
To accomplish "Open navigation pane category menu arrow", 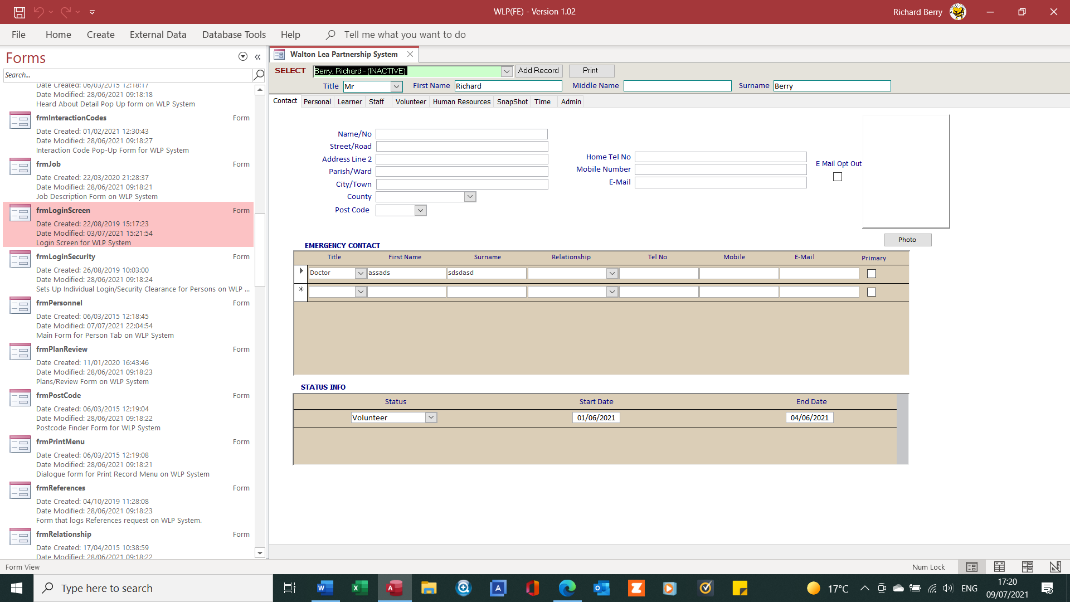I will tap(243, 56).
